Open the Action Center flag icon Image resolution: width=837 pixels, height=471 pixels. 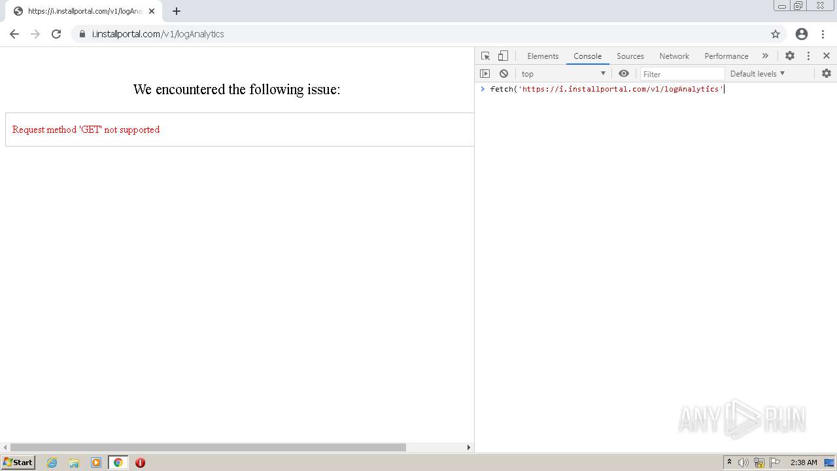775,462
